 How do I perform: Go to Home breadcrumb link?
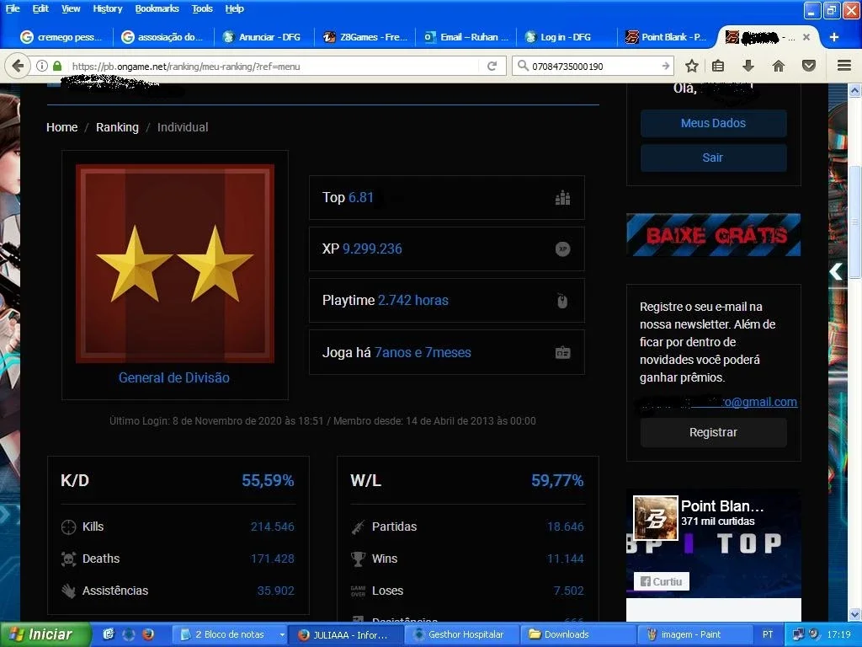click(x=61, y=127)
